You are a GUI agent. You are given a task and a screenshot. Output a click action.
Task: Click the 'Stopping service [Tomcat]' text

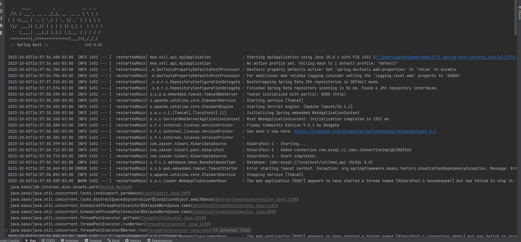(275, 175)
